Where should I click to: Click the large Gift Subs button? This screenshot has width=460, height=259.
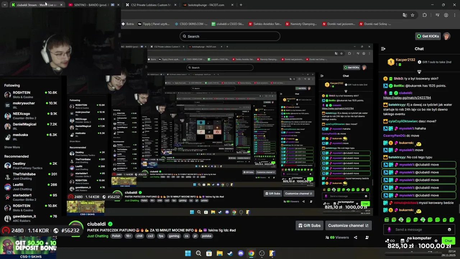pos(309,226)
